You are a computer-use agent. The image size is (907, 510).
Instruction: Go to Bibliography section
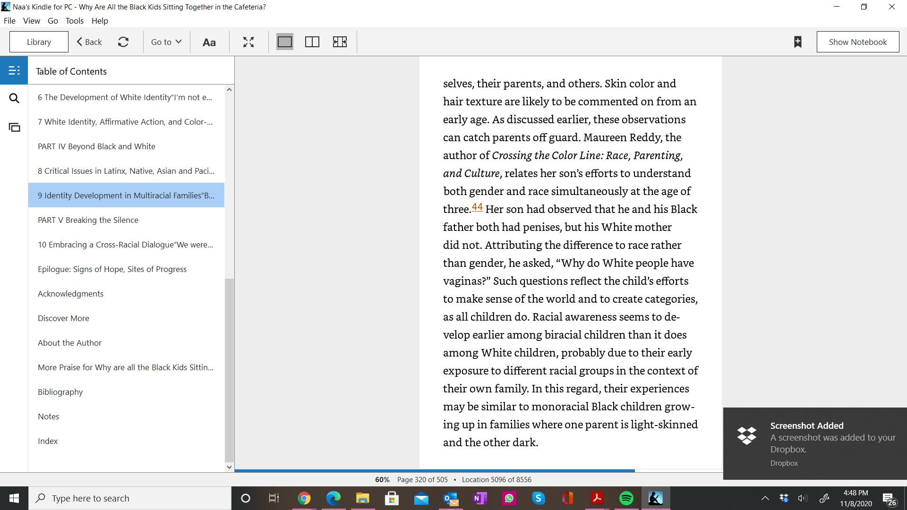tap(126, 392)
